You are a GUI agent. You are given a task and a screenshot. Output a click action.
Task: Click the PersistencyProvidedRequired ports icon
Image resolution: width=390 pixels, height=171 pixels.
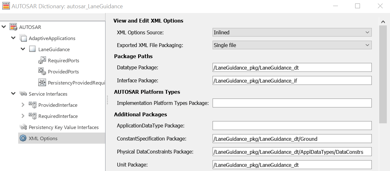42,83
